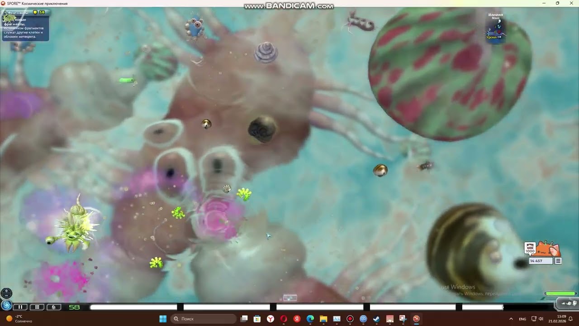Screen dimensions: 579x326
Task: Click the blue one-eyed cell at the top
Action: coord(195,27)
